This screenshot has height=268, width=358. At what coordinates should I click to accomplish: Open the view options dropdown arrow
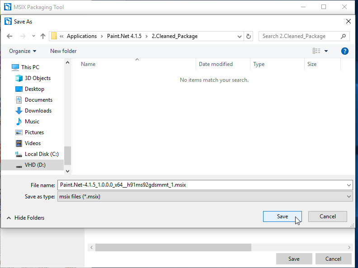(326, 51)
